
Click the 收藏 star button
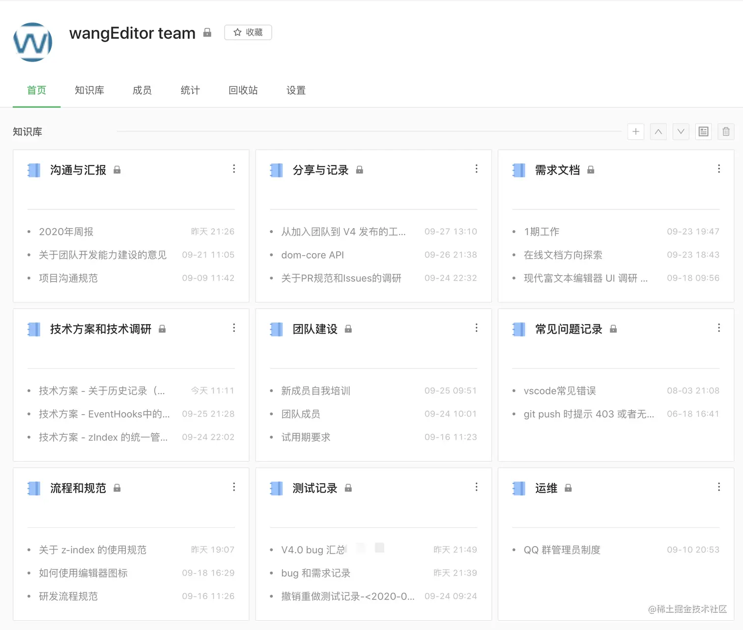(248, 32)
